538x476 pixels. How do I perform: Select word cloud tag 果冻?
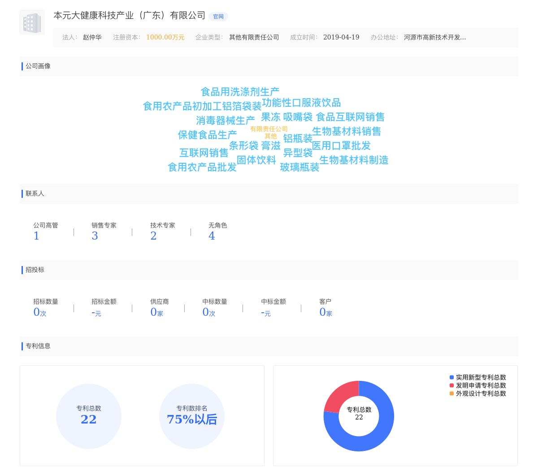pos(271,117)
